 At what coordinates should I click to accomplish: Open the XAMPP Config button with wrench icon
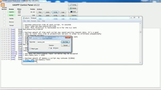coord(73,5)
